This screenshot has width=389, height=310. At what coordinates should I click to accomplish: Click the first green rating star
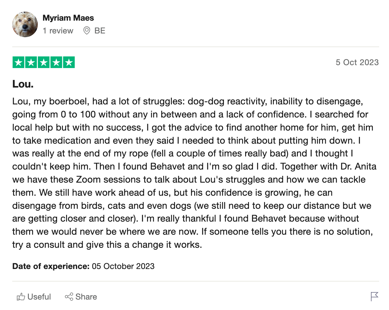pyautogui.click(x=18, y=62)
